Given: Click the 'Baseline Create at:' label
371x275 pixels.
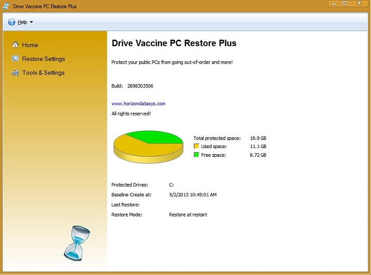Looking at the screenshot, I should coord(131,195).
